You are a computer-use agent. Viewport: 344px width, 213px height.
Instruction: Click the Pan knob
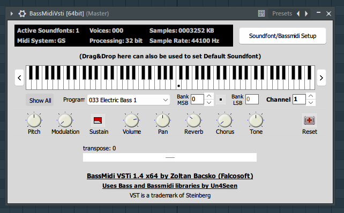[x=162, y=120]
